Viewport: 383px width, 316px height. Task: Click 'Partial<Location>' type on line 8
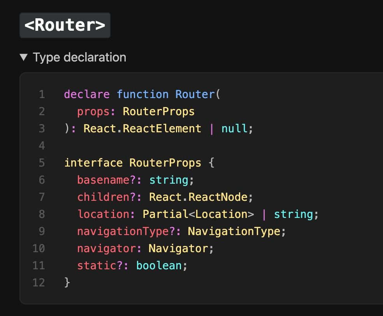198,214
